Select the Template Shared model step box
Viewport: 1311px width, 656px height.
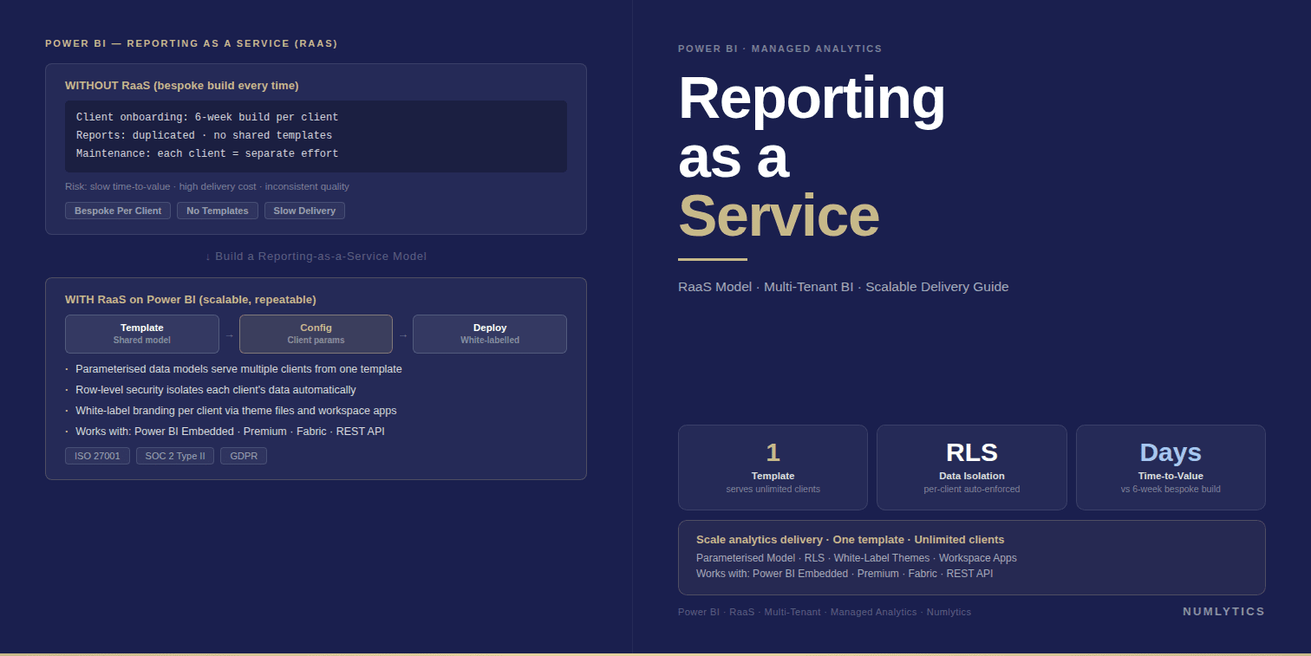coord(142,334)
